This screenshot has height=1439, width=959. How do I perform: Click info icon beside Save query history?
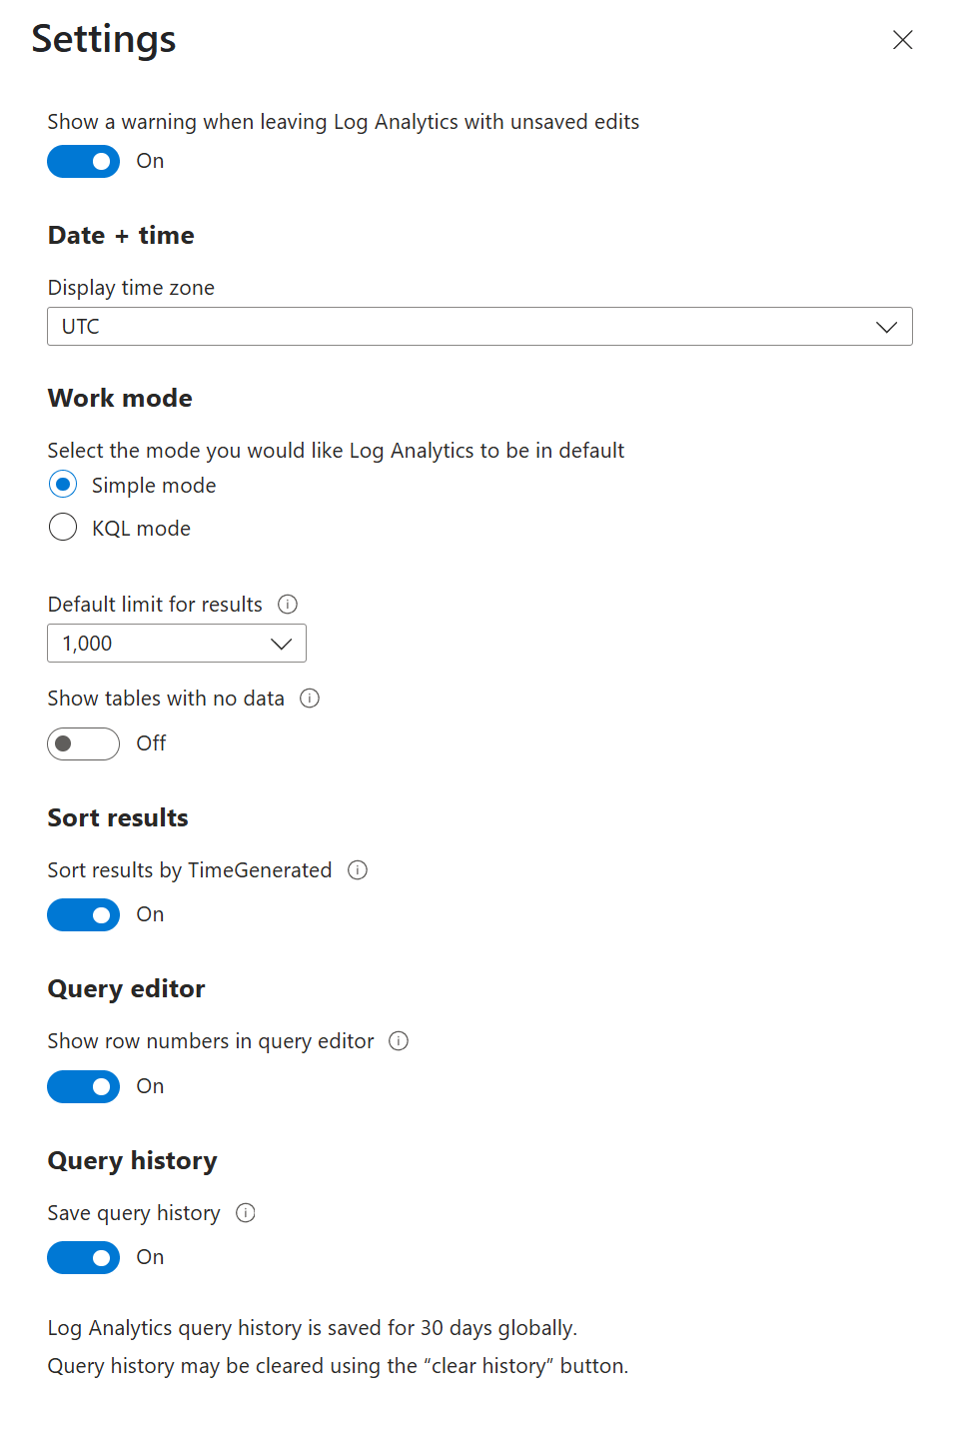tap(246, 1213)
